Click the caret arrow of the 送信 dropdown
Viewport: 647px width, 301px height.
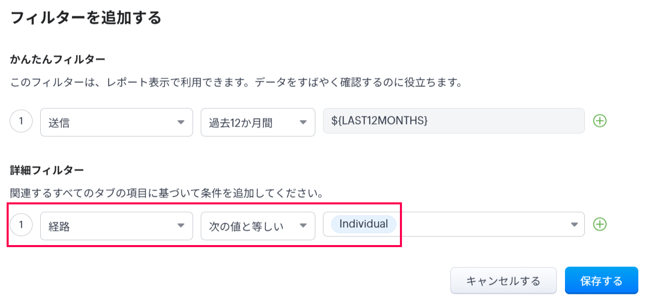click(180, 123)
